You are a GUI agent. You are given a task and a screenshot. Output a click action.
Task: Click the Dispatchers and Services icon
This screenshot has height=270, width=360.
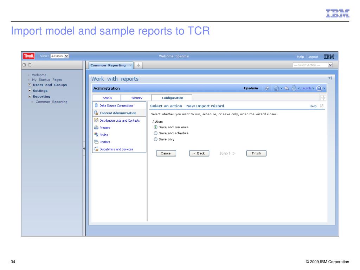pyautogui.click(x=96, y=149)
